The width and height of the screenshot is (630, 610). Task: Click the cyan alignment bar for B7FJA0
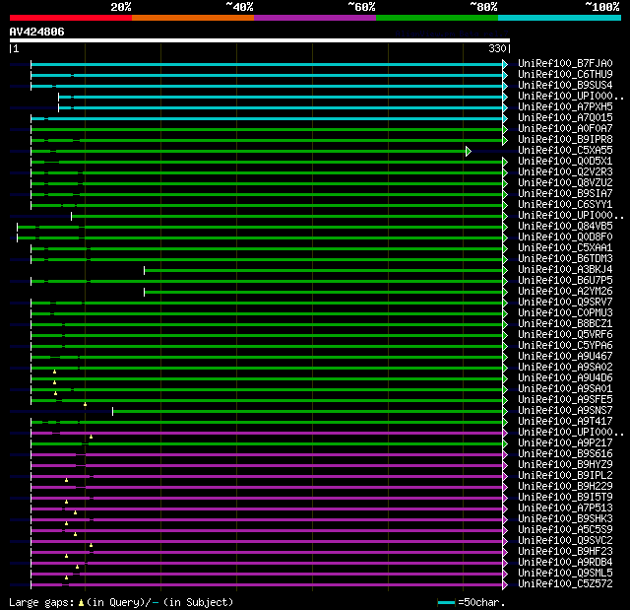point(267,64)
